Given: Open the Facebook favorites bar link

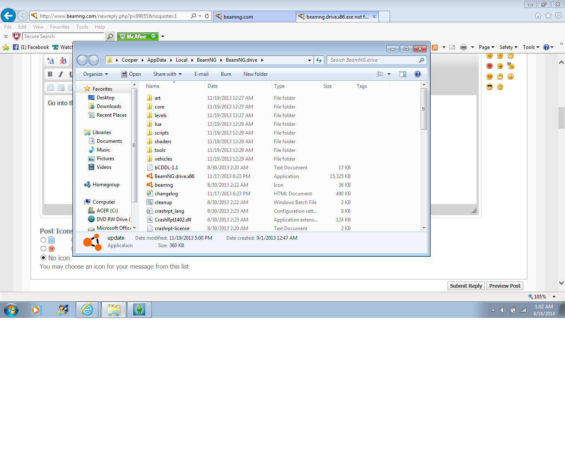Looking at the screenshot, I should [31, 47].
